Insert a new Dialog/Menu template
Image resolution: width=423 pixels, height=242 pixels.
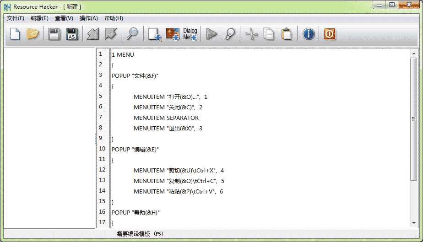click(x=190, y=34)
